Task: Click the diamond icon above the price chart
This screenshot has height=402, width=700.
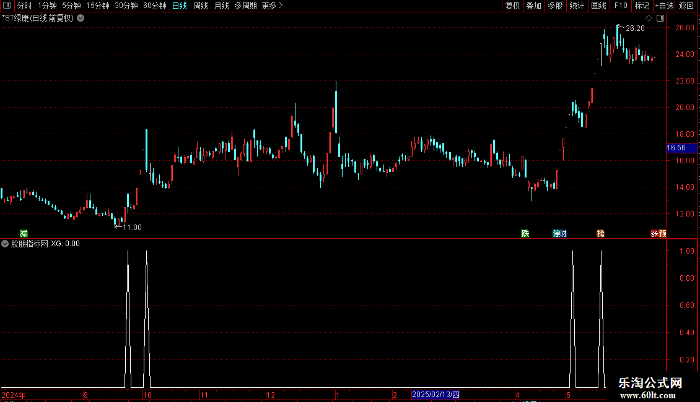Action: pos(649,19)
